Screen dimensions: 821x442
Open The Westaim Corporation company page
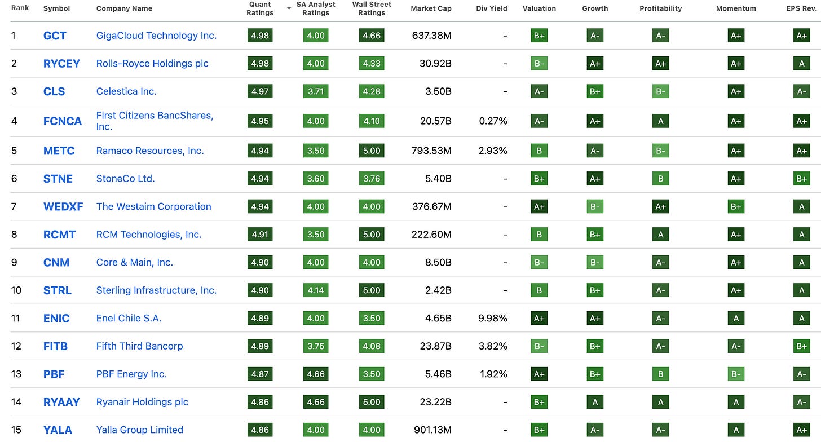tap(154, 207)
